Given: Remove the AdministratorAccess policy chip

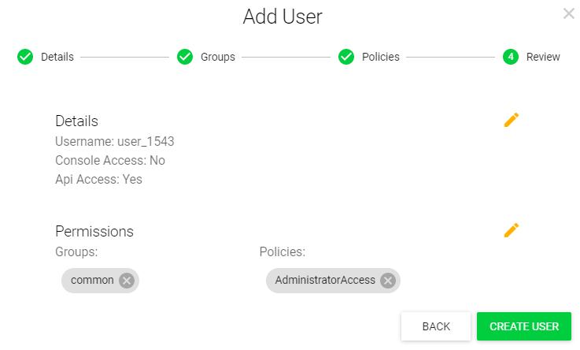Looking at the screenshot, I should point(387,281).
